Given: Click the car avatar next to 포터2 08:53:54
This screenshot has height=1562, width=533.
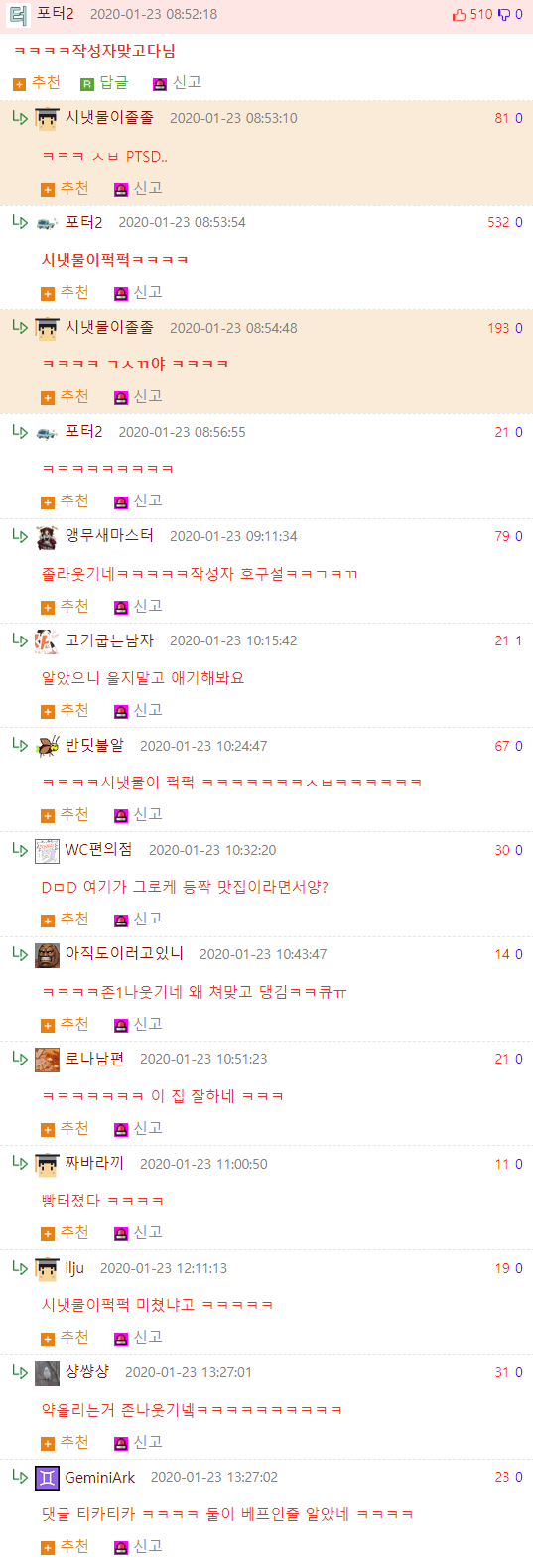Looking at the screenshot, I should tap(47, 223).
